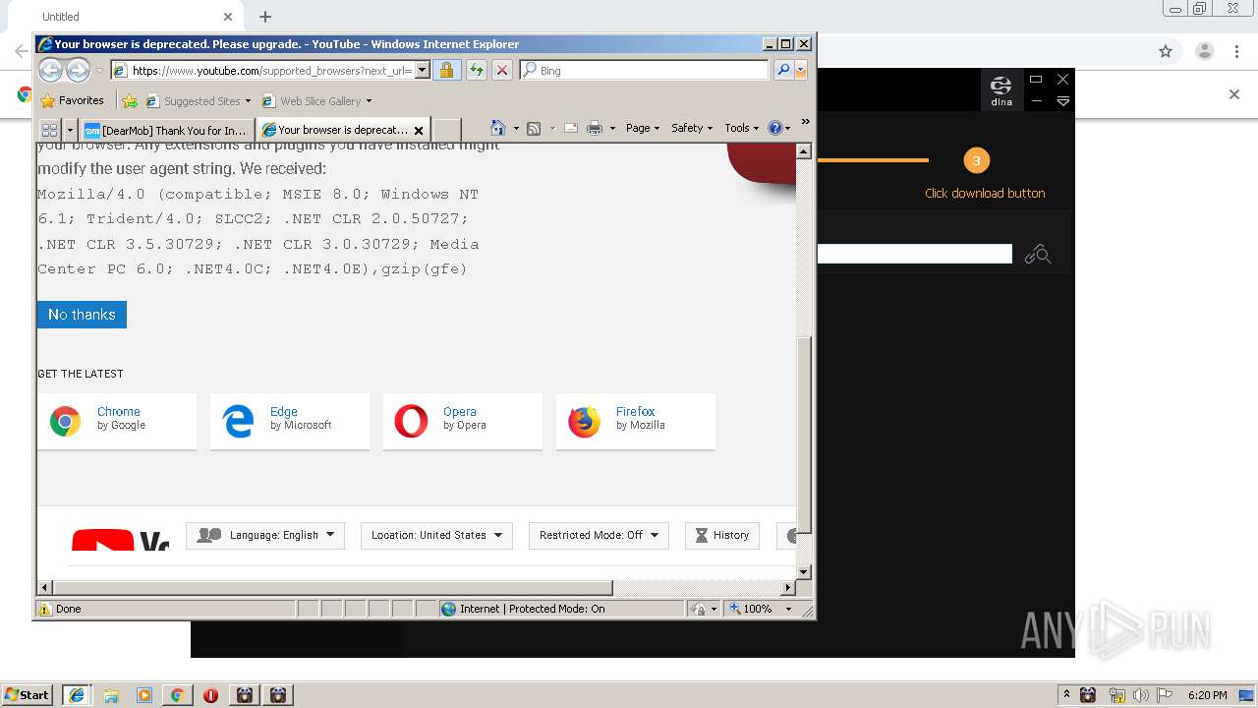
Task: Open the Home button dropdown arrow
Action: pyautogui.click(x=516, y=128)
